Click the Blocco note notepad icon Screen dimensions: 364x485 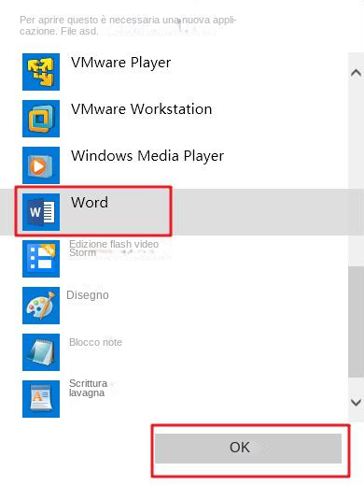[x=41, y=352]
